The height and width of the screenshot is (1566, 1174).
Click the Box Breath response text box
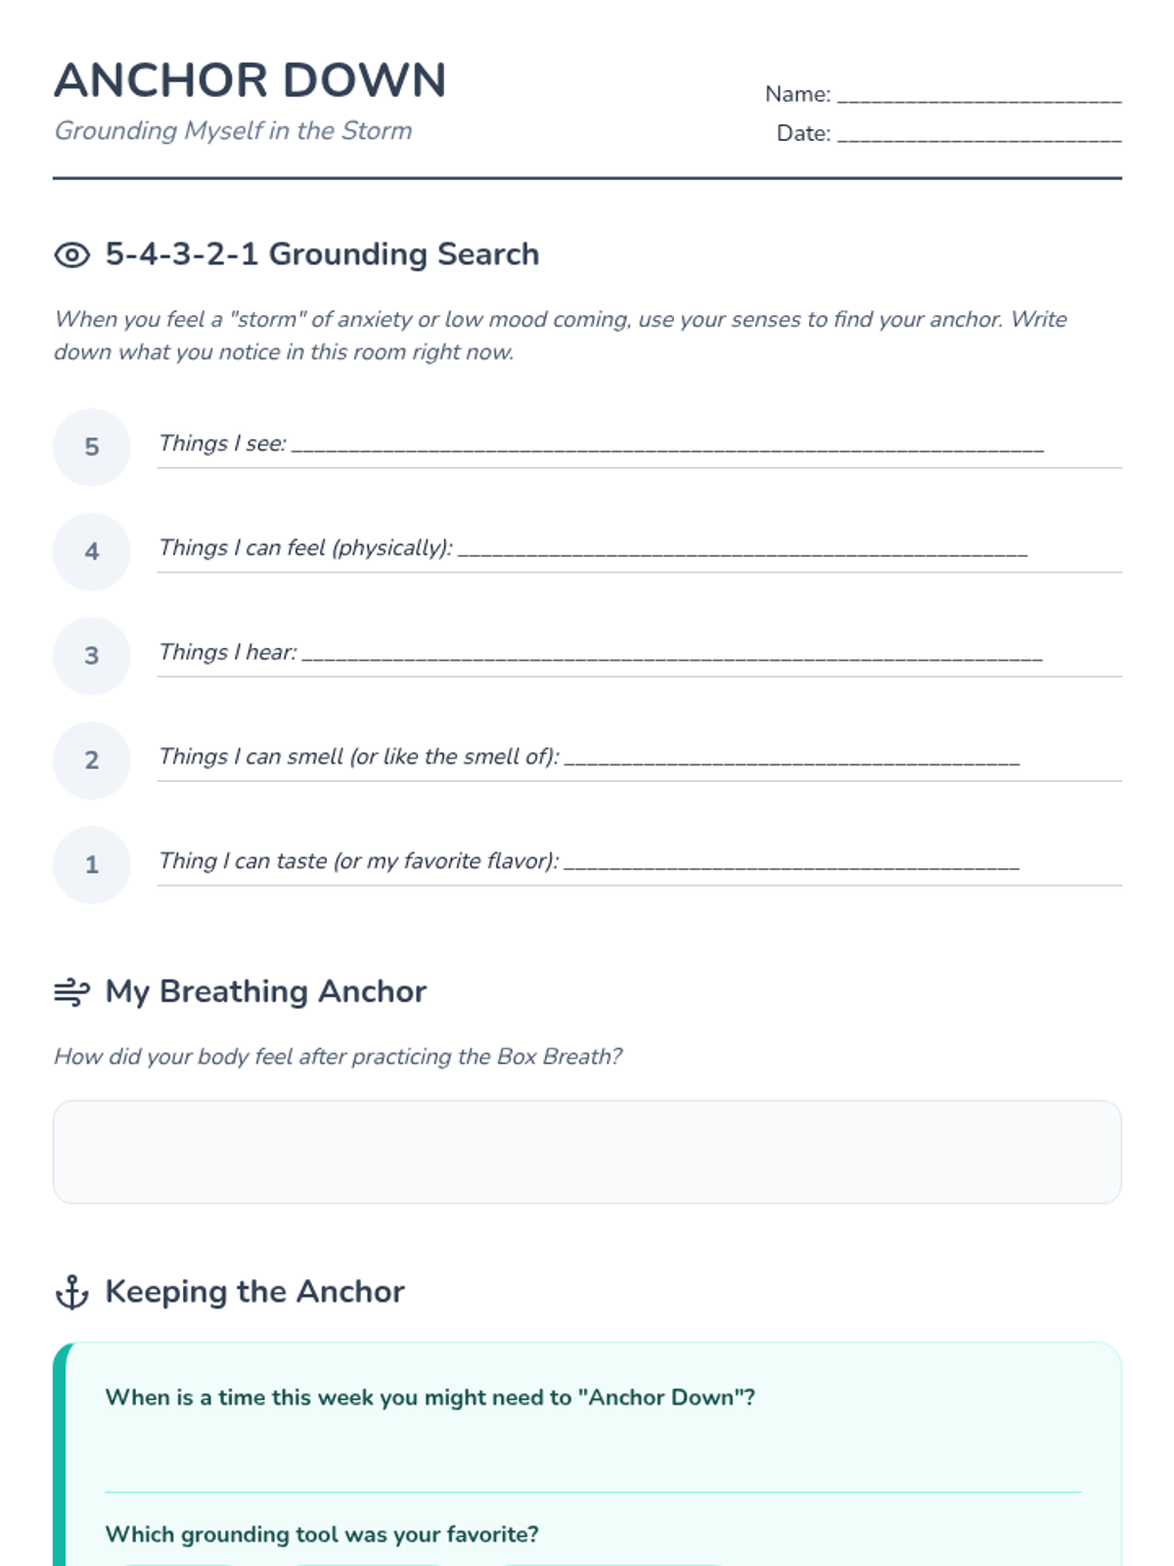coord(587,1152)
